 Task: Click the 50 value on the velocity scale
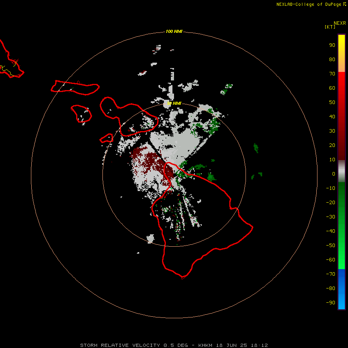click(x=332, y=102)
